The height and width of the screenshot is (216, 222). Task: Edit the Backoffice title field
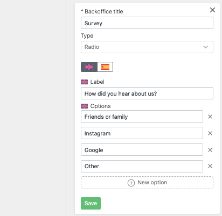pos(147,23)
